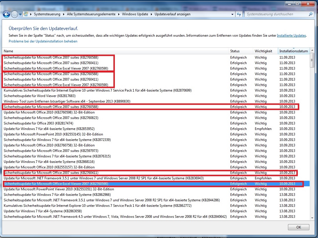Viewport: 318px width, 238px height.
Task: Select Update für Windows 7 (KB2853952)
Action: pyautogui.click(x=156, y=129)
